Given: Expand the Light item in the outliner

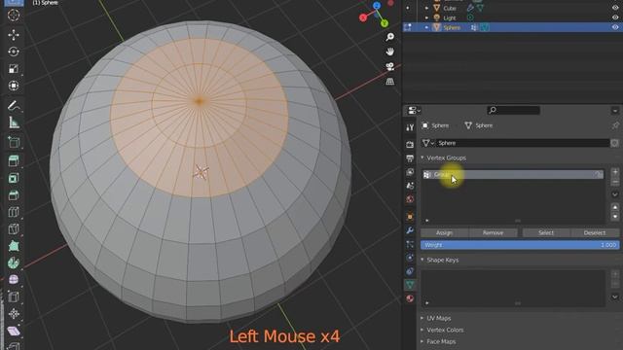Looking at the screenshot, I should point(426,17).
